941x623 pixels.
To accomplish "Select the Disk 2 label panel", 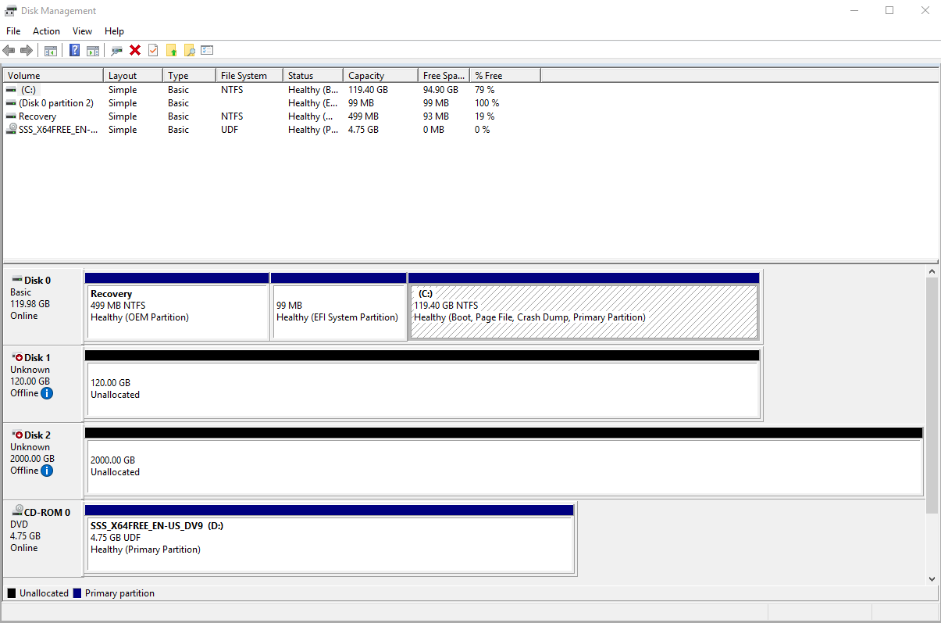I will (x=43, y=460).
